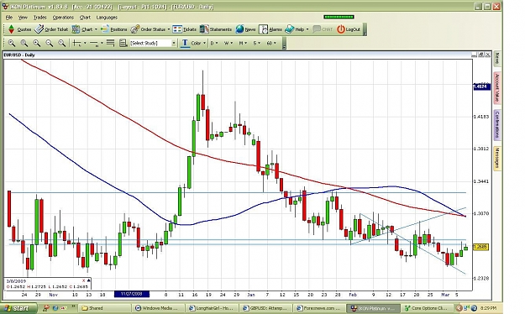The image size is (525, 314).
Task: Click the 1.4183 price axis label
Action: 481,117
